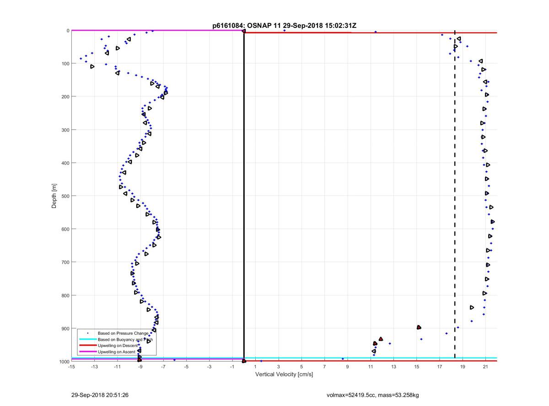This screenshot has height=406, width=549.
Task: Click velocity tick label "-5" on x-axis
Action: (x=186, y=367)
